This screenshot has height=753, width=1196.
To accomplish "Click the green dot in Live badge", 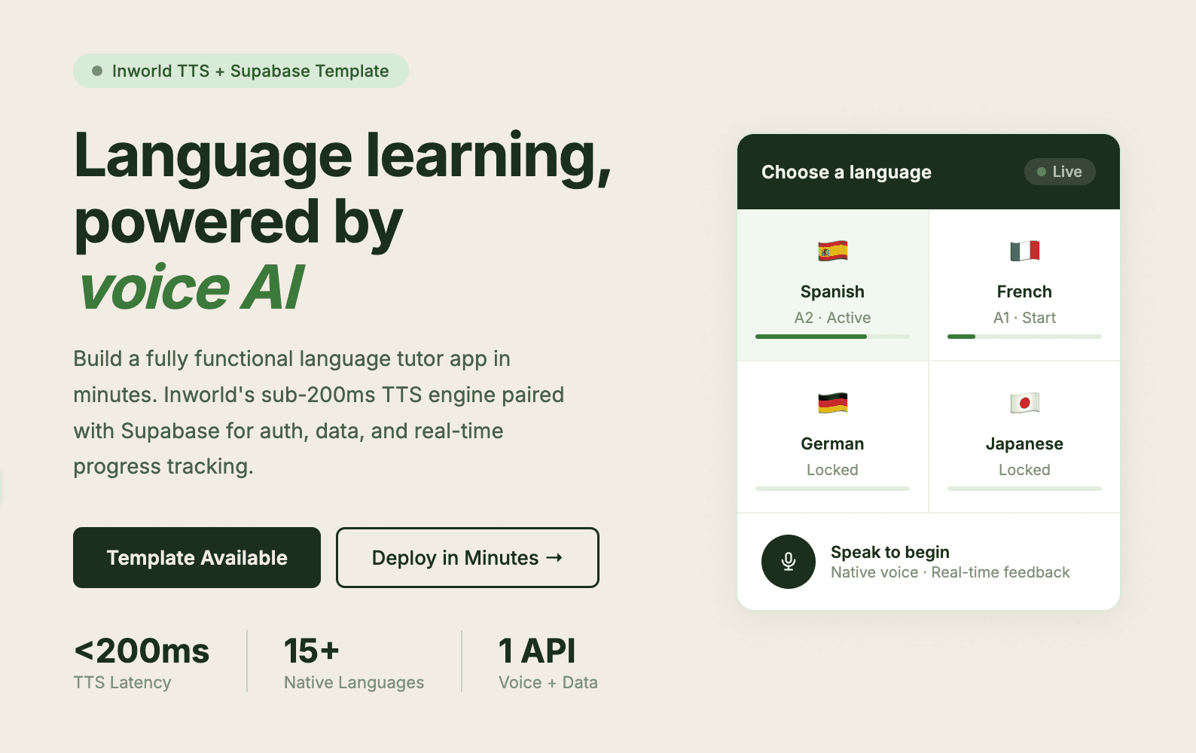I will coord(1042,172).
